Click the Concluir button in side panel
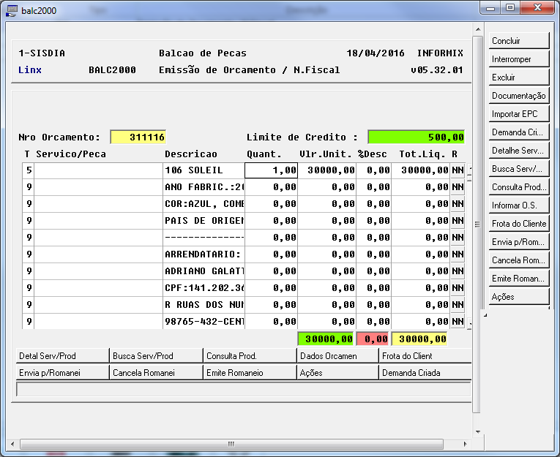Image resolution: width=560 pixels, height=457 pixels. point(519,41)
